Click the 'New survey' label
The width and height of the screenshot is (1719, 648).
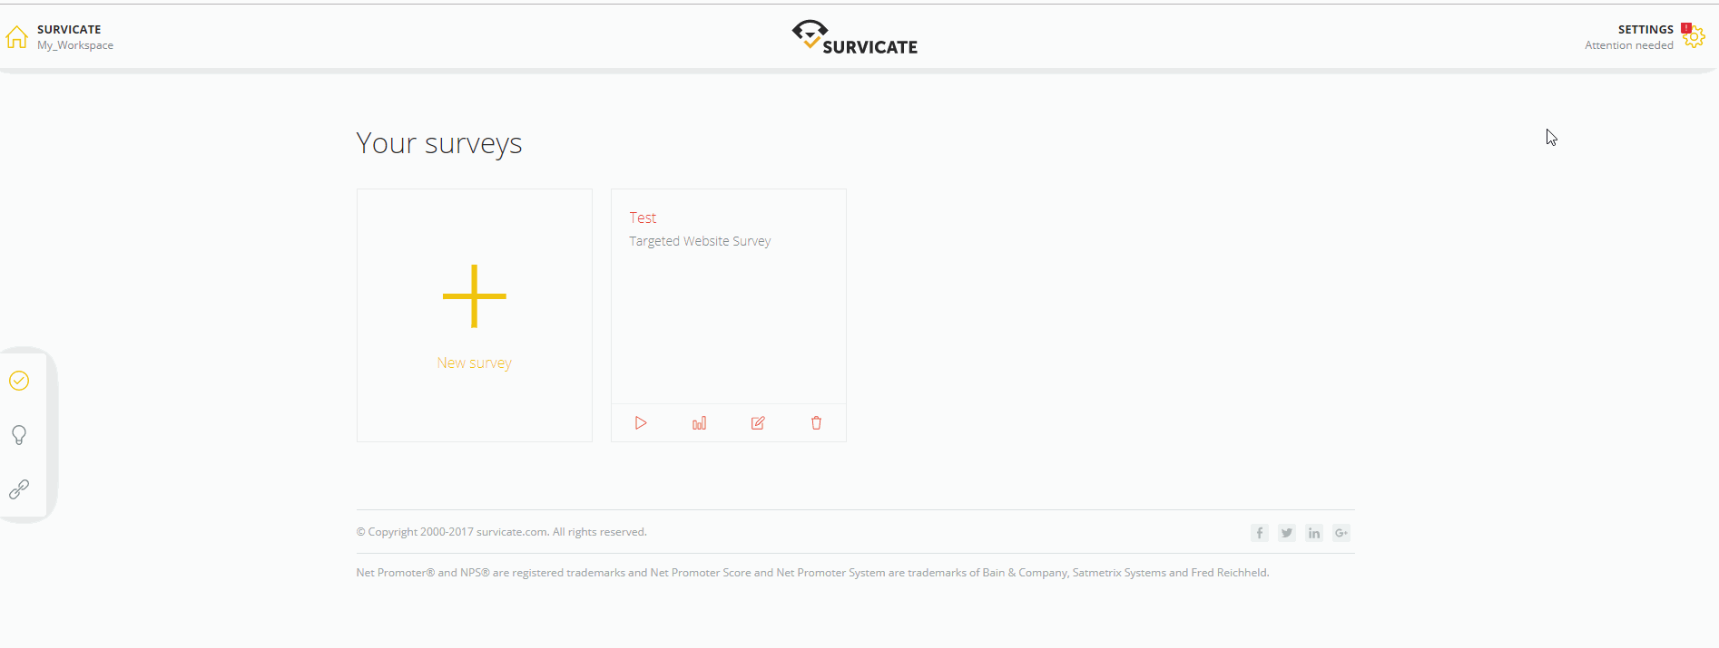click(x=474, y=363)
